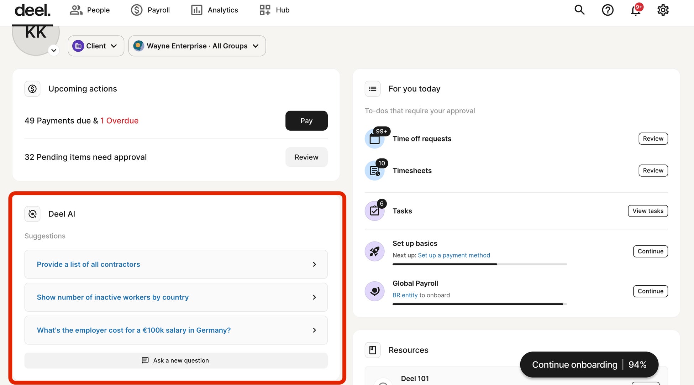This screenshot has height=385, width=694.
Task: Click the Tasks clipboard icon
Action: [x=374, y=211]
